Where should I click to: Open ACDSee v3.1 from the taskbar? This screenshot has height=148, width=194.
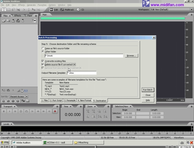pos(58,143)
